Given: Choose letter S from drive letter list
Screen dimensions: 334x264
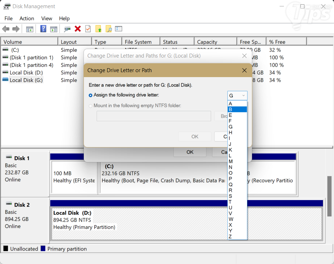Looking at the screenshot, I should (237, 196).
